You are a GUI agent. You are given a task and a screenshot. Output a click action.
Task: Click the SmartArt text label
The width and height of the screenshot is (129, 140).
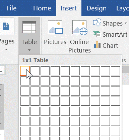[115, 34]
